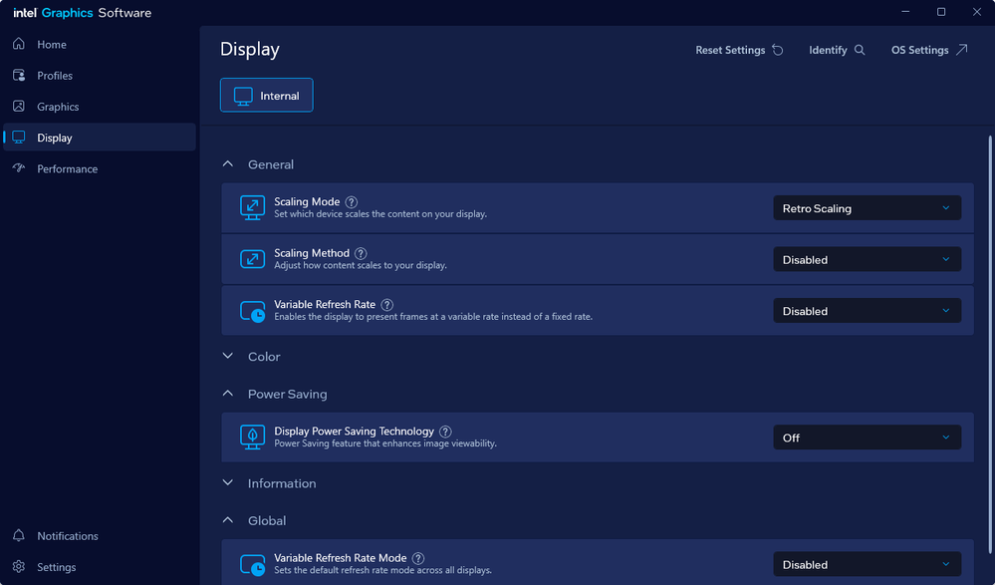Screen dimensions: 995x585
Task: Click the Scaling Mode help icon
Action: tap(351, 202)
